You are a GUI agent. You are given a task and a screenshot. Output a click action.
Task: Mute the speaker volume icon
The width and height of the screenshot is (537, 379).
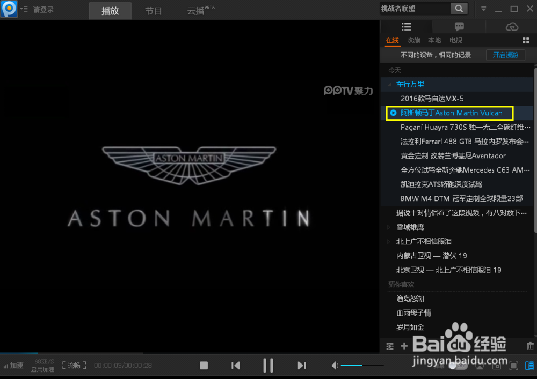pos(335,366)
